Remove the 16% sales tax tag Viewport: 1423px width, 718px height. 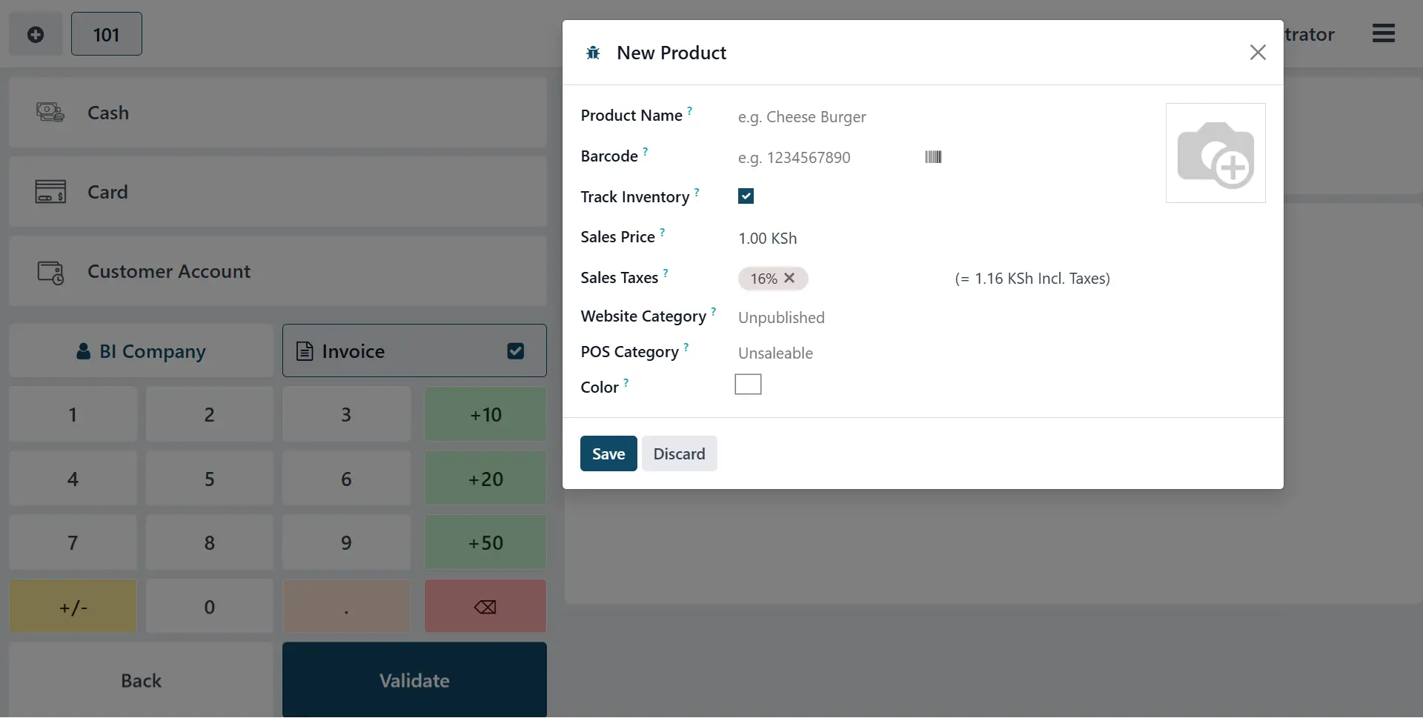click(789, 278)
